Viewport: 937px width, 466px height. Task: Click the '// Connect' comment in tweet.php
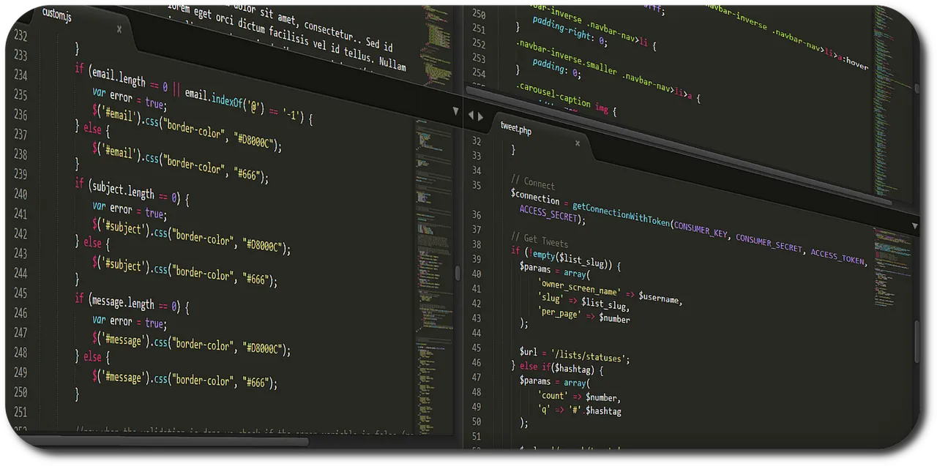(533, 181)
